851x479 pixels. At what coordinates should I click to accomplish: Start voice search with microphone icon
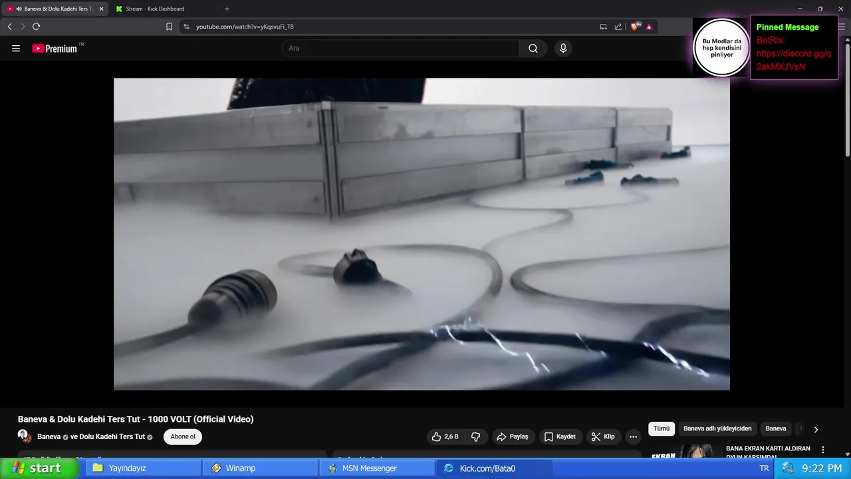point(563,49)
